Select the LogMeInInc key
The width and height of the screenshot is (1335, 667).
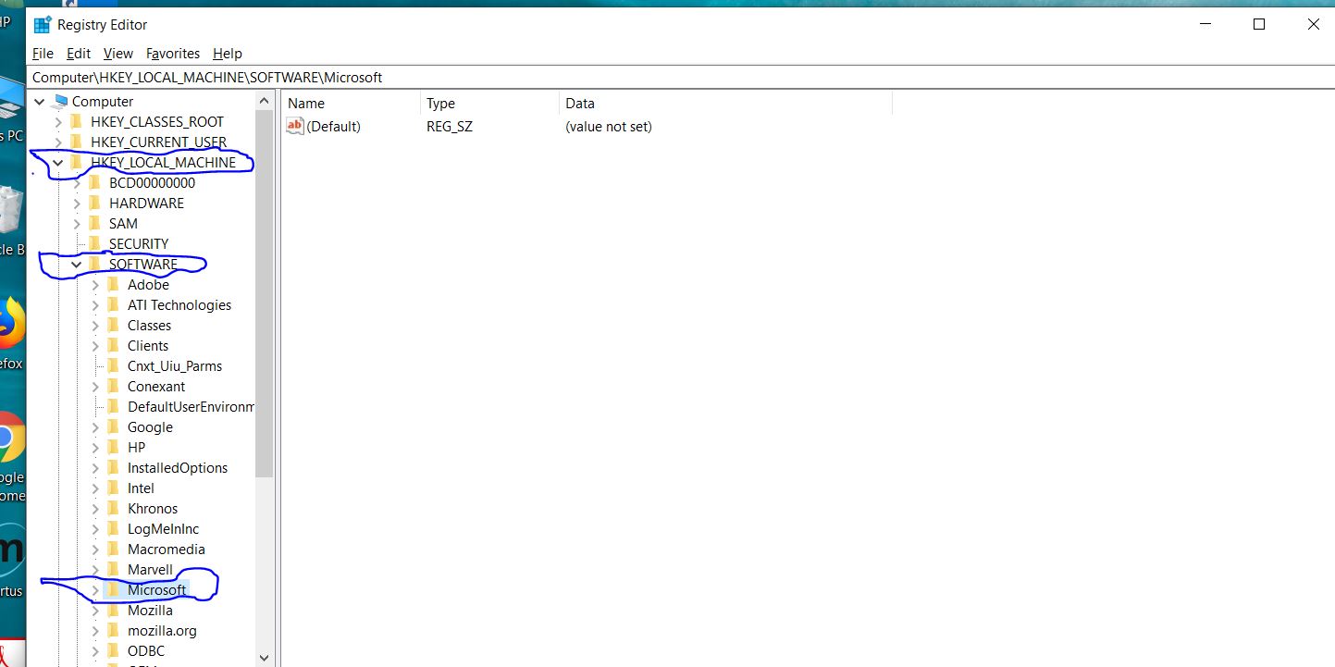[x=163, y=529]
